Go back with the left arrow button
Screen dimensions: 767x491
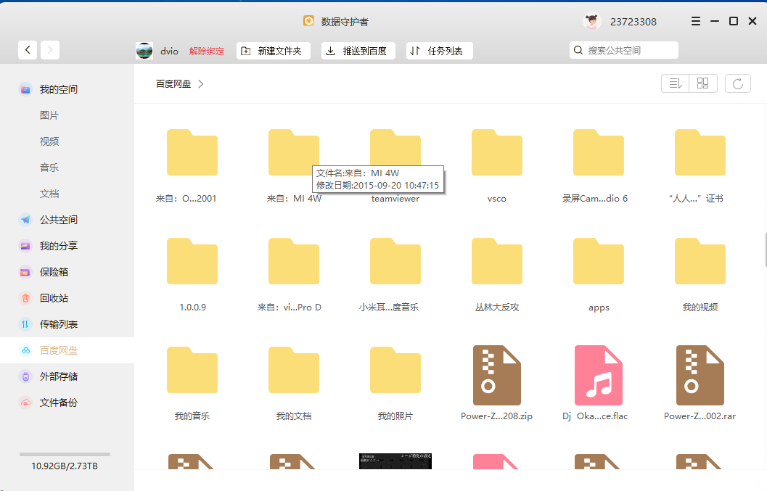click(28, 50)
